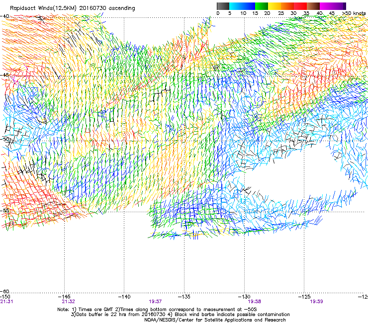Click the title text 'Rapidscat Winds(12.5KM)'
The height and width of the screenshot is (323, 368).
coord(43,8)
